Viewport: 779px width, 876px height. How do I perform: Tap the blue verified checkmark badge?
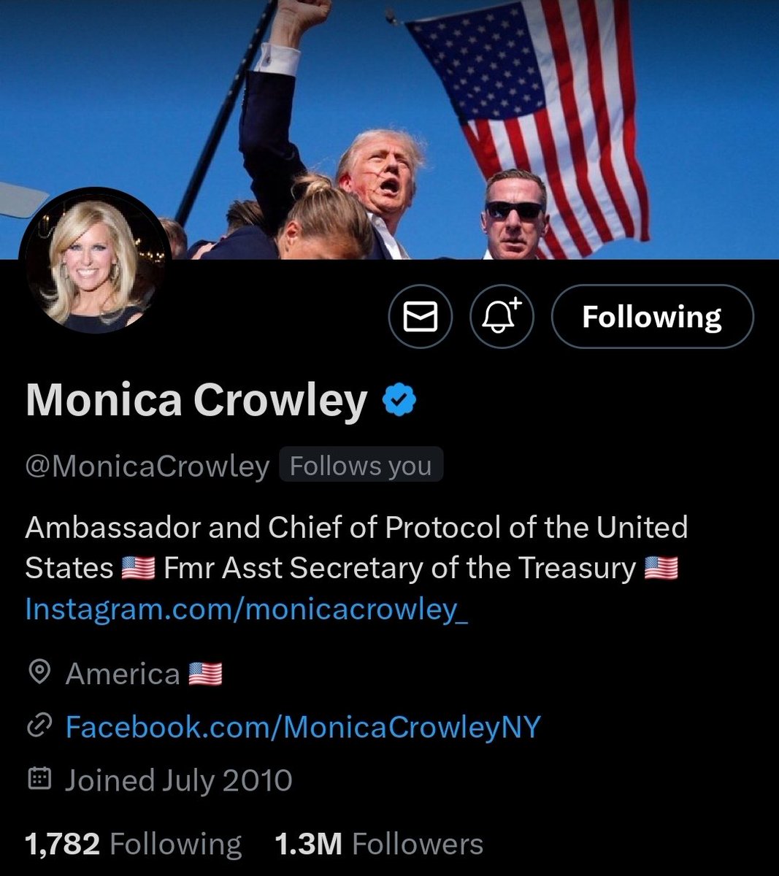tap(399, 401)
